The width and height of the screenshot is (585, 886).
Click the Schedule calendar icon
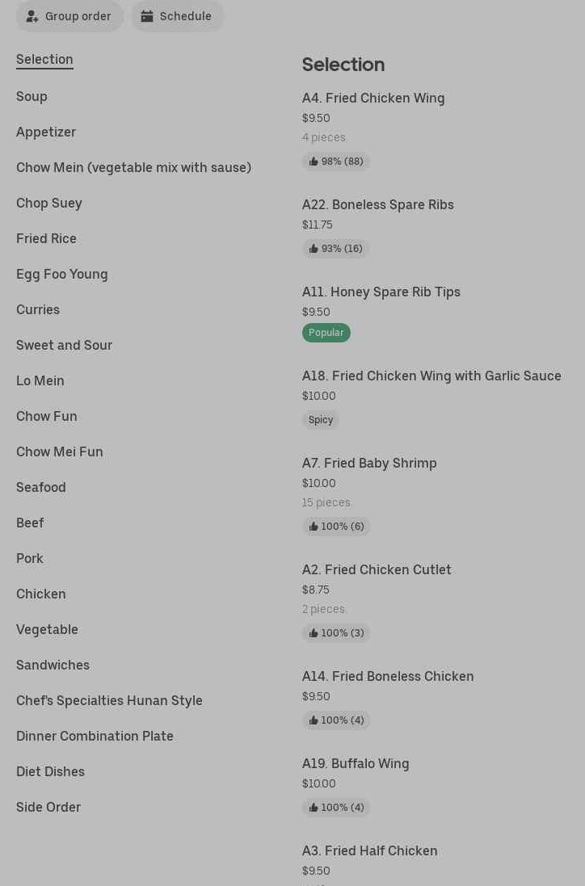coord(147,16)
